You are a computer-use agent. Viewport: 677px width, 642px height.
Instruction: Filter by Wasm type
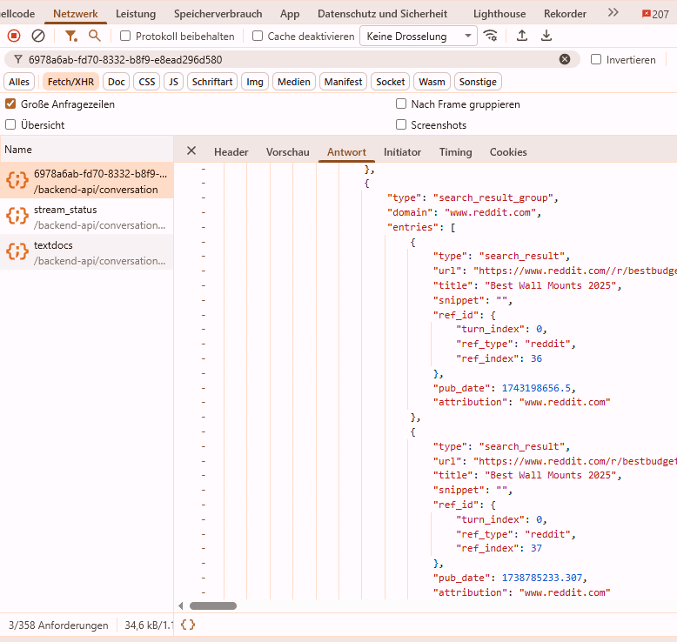pos(432,82)
